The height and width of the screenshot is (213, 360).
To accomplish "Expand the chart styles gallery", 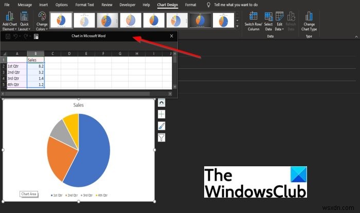I will tap(237, 26).
